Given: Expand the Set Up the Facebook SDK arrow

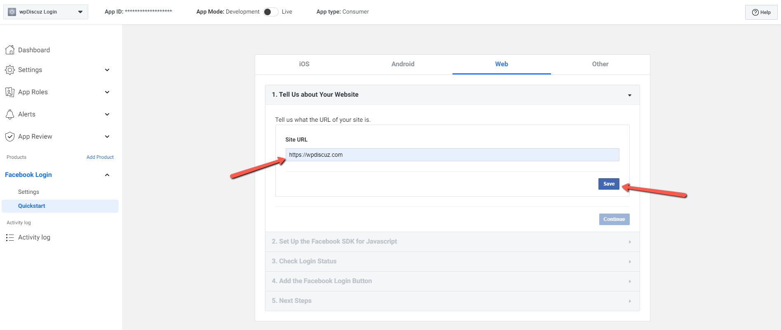Looking at the screenshot, I should pyautogui.click(x=630, y=242).
